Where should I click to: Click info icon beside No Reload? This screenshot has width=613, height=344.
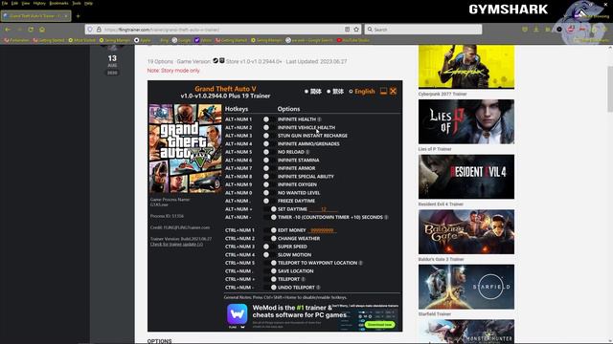307,152
